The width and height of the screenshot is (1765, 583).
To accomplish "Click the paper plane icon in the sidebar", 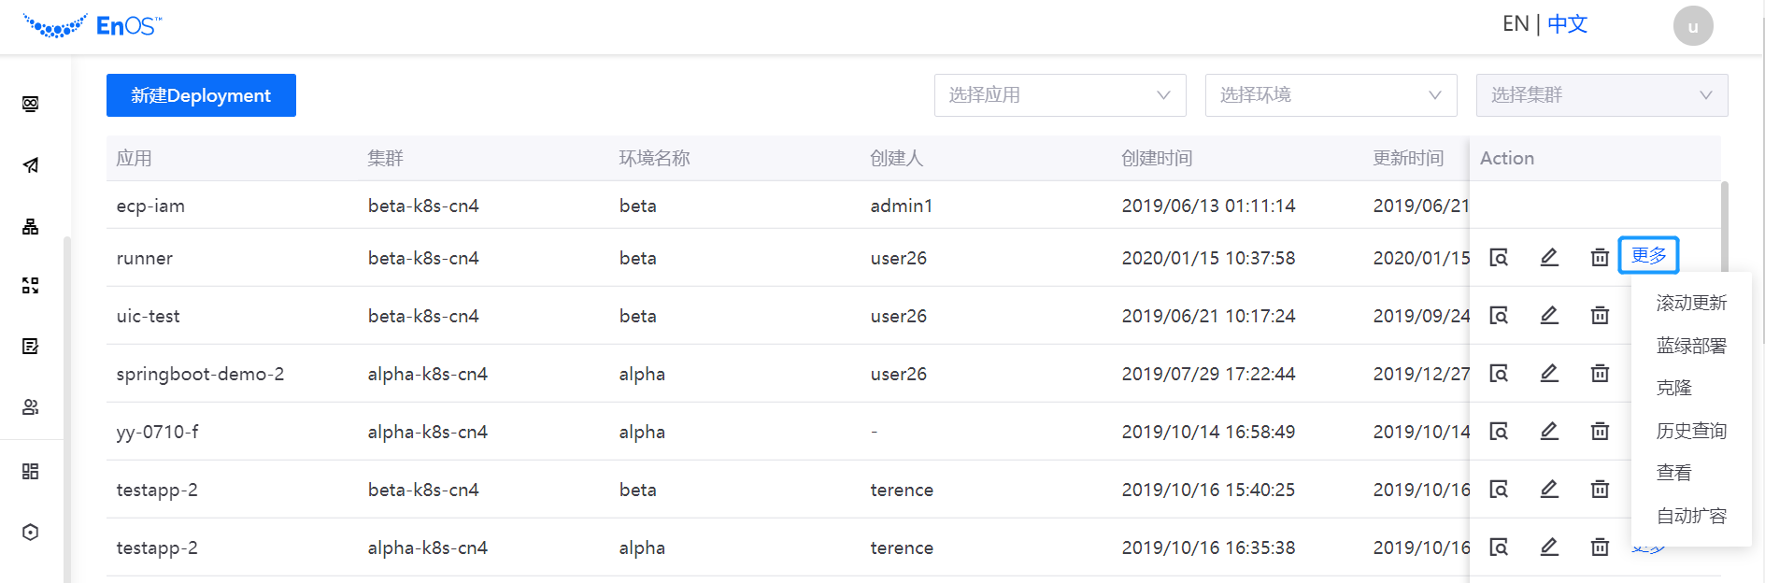I will pyautogui.click(x=31, y=165).
